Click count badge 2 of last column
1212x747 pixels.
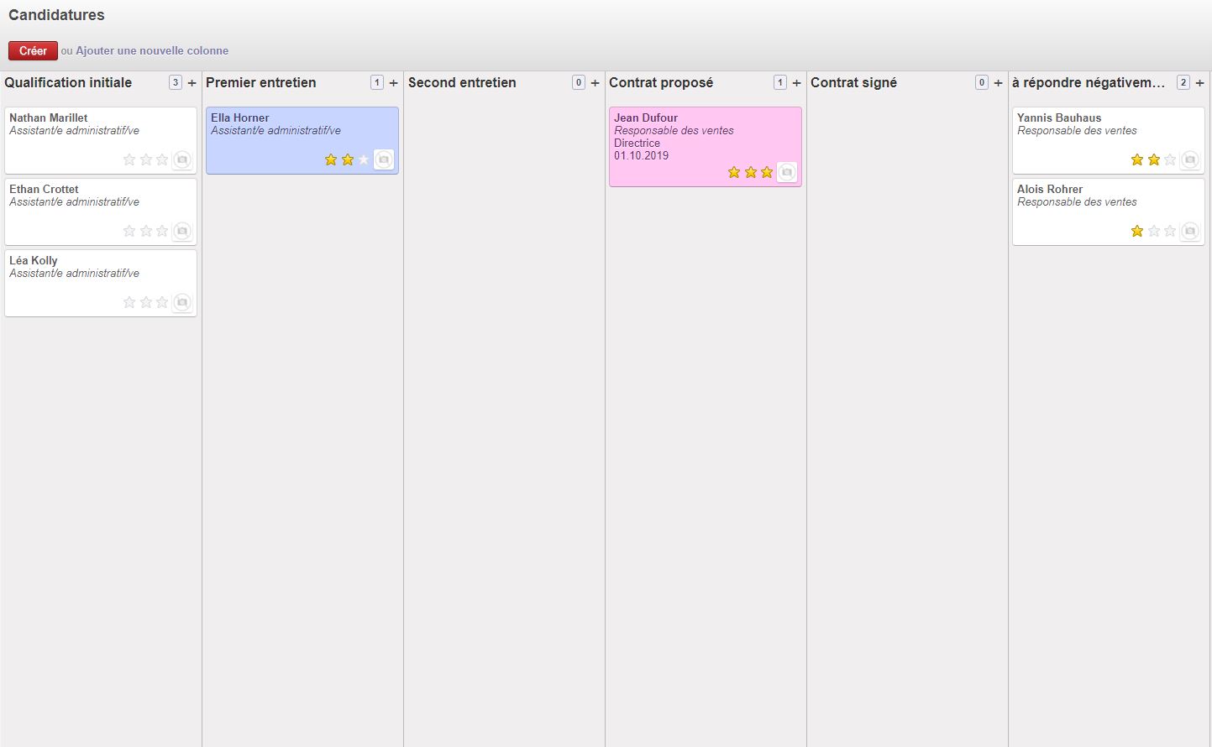1183,82
